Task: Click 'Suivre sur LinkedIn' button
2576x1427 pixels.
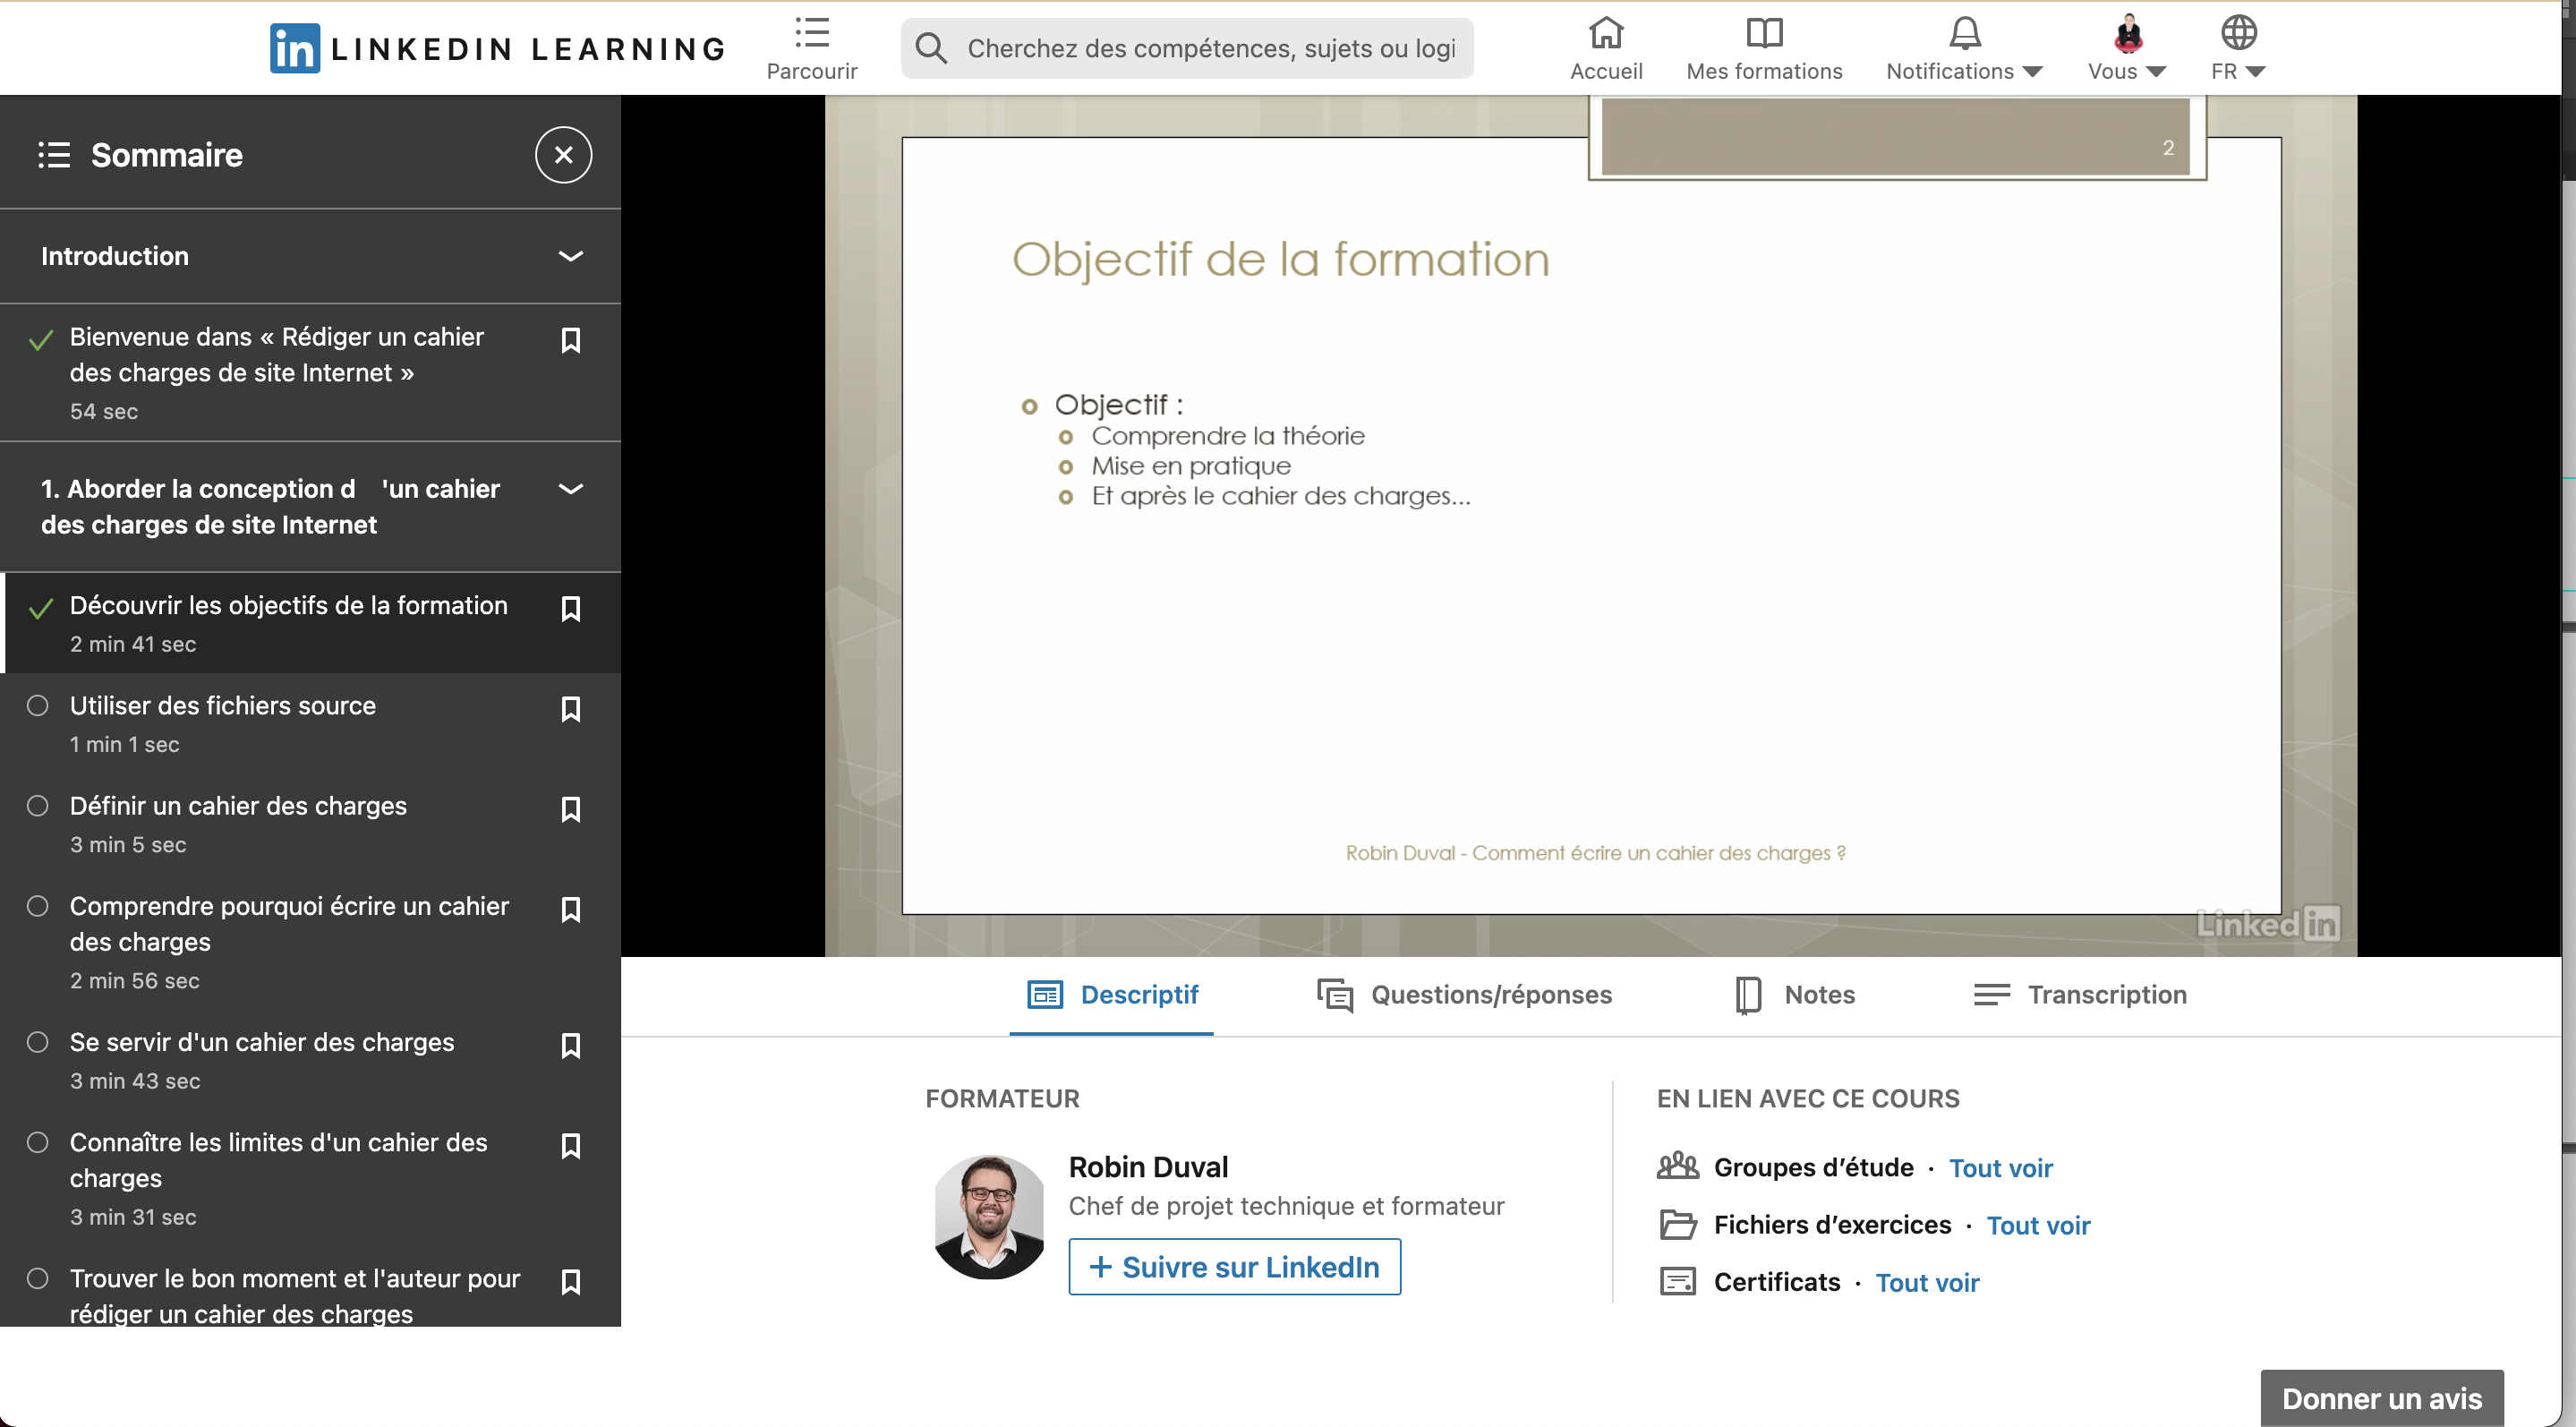Action: [1234, 1267]
